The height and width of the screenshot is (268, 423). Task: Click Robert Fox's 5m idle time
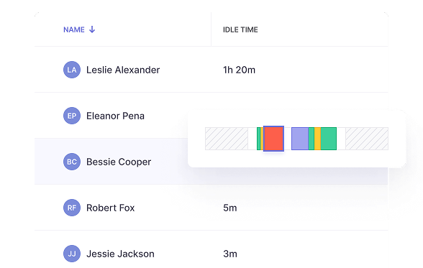230,208
